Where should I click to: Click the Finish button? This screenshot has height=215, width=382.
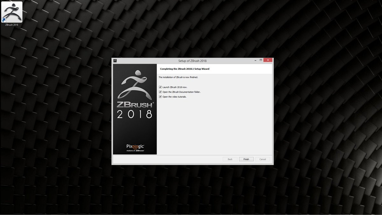[246, 159]
